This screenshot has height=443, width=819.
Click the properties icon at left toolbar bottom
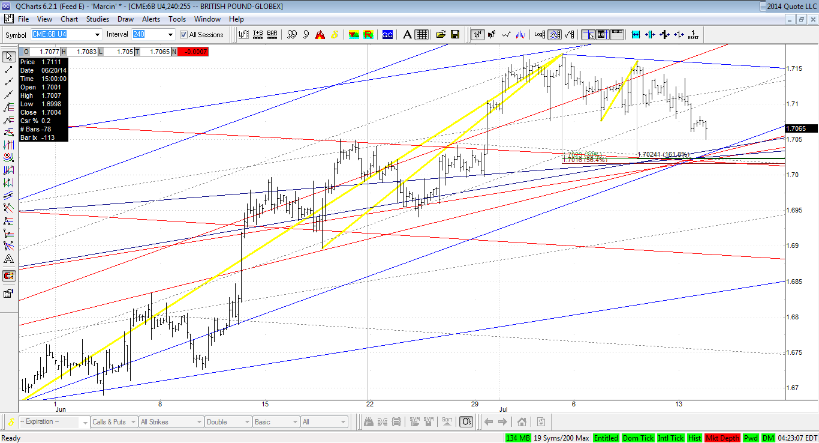point(9,294)
